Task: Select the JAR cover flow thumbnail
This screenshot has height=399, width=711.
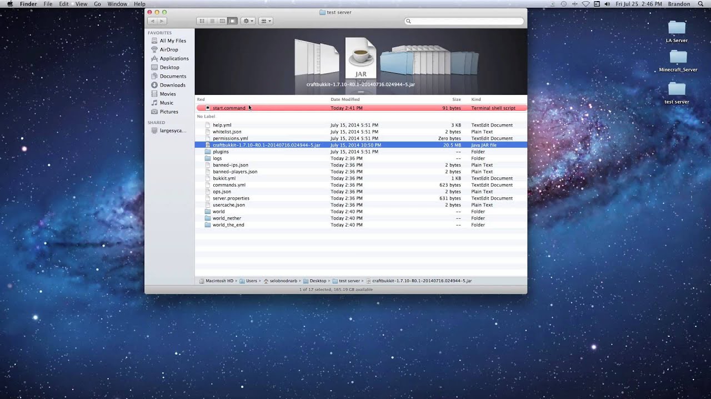Action: point(360,59)
